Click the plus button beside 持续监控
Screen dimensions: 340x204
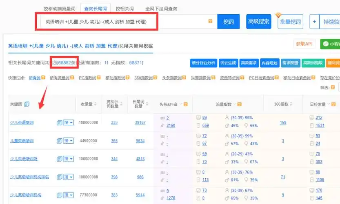pos(314,22)
